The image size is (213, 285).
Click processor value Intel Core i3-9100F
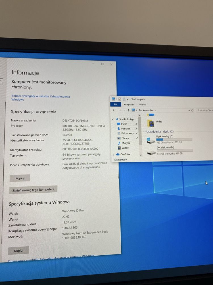84,128
